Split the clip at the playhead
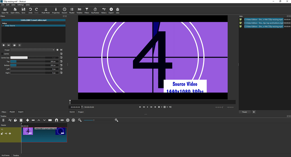Image resolution: width=291 pixels, height=157 pixels. click(50, 120)
